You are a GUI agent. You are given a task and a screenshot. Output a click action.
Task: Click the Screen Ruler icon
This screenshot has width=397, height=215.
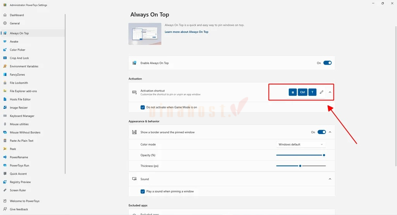point(5,190)
